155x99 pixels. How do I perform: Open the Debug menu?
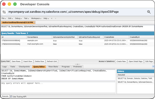(18, 18)
